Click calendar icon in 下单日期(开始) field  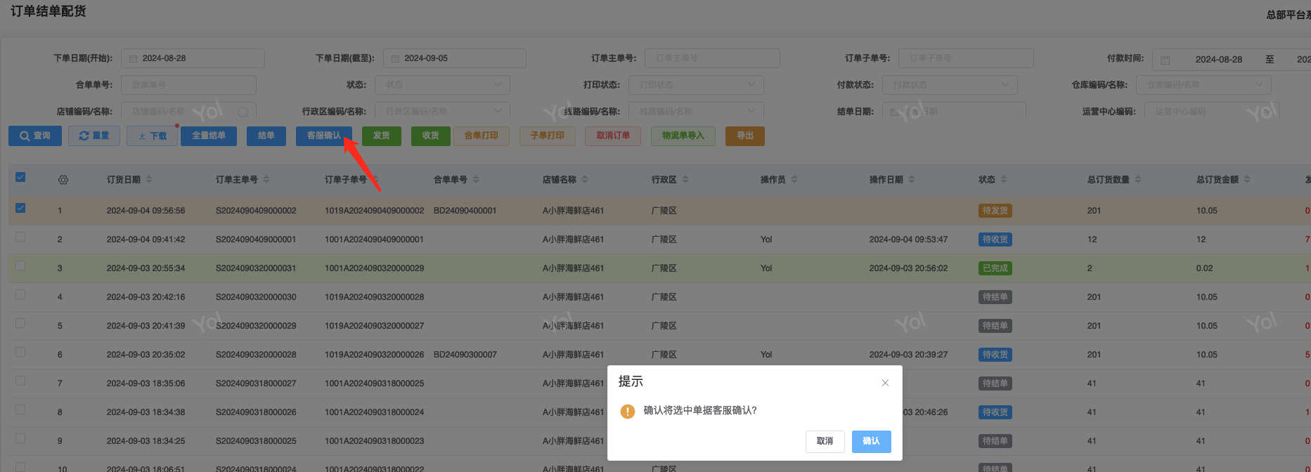pyautogui.click(x=133, y=58)
